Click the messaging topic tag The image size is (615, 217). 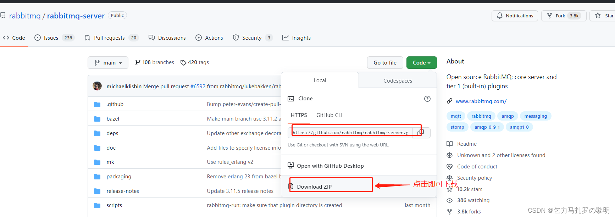pos(536,116)
